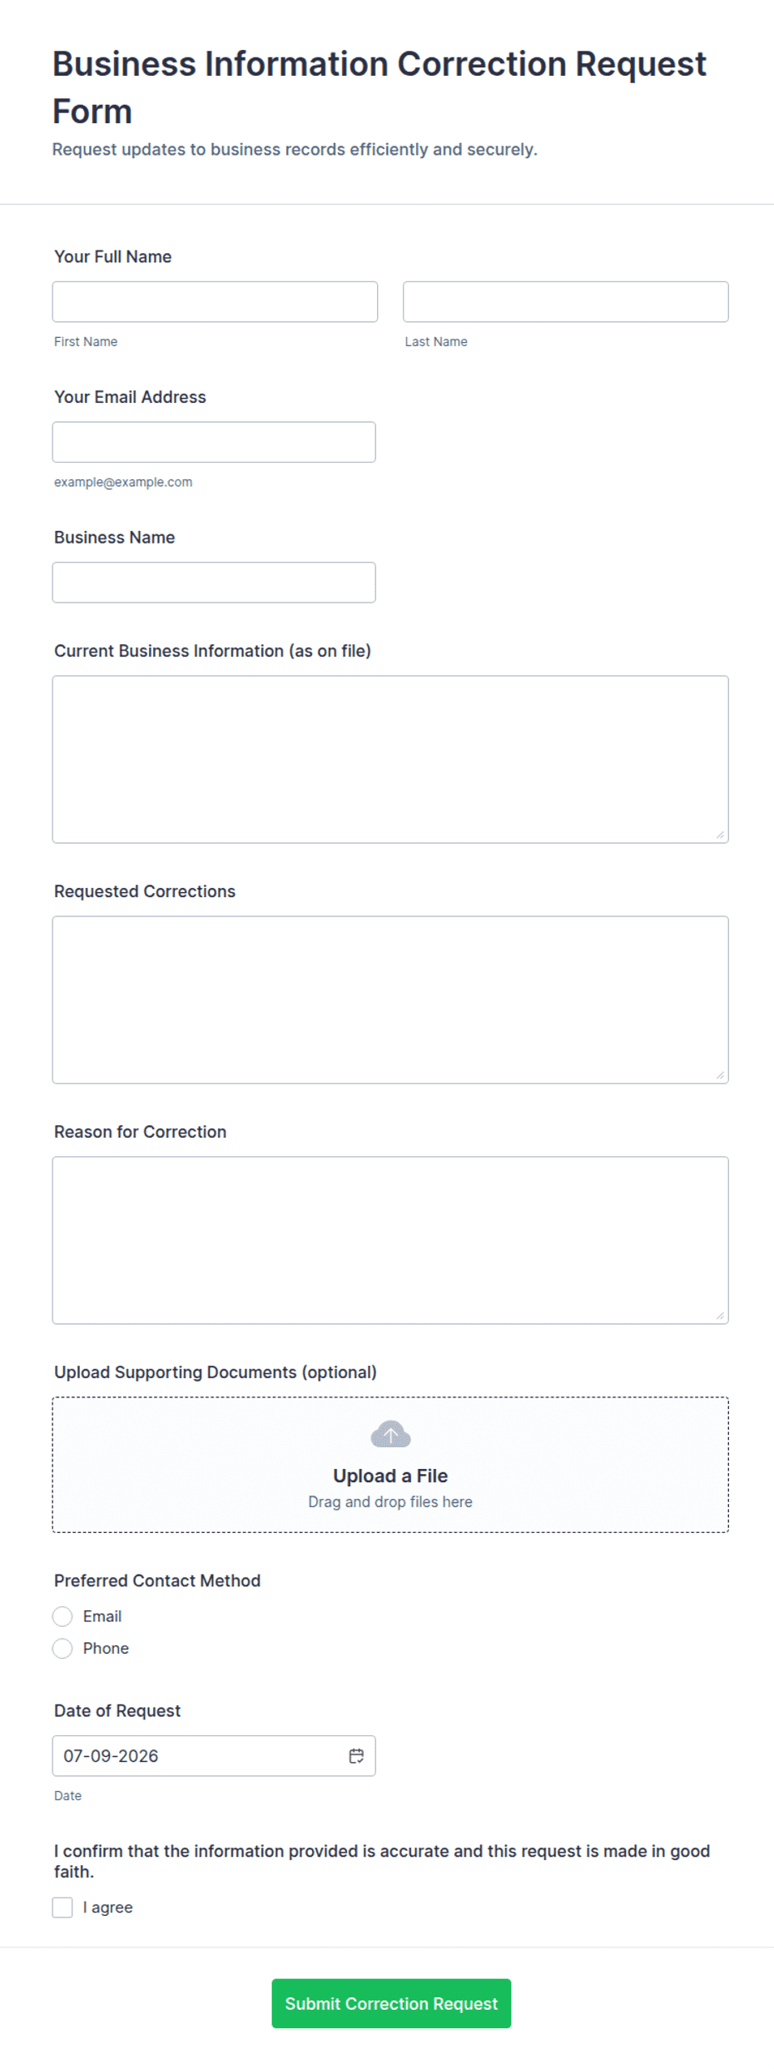Submit the correction request
The height and width of the screenshot is (2069, 774).
391,2003
